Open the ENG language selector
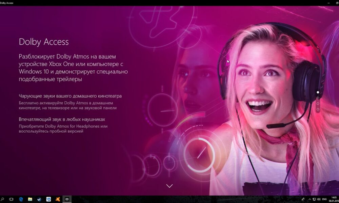 [x=324, y=199]
